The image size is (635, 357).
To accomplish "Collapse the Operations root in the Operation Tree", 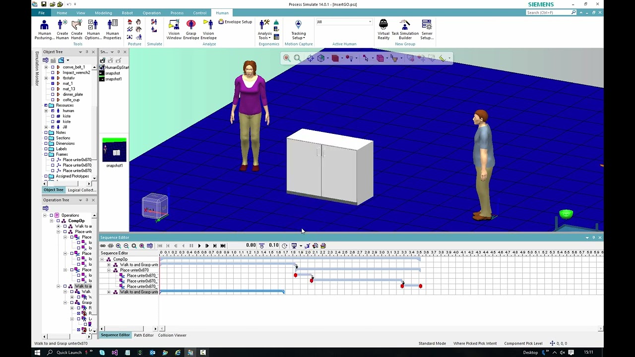I will pos(45,215).
